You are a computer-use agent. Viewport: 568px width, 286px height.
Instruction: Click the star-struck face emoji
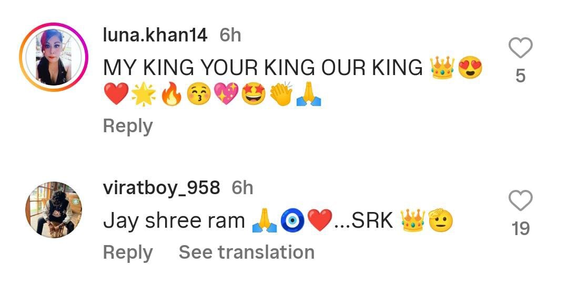pyautogui.click(x=253, y=93)
